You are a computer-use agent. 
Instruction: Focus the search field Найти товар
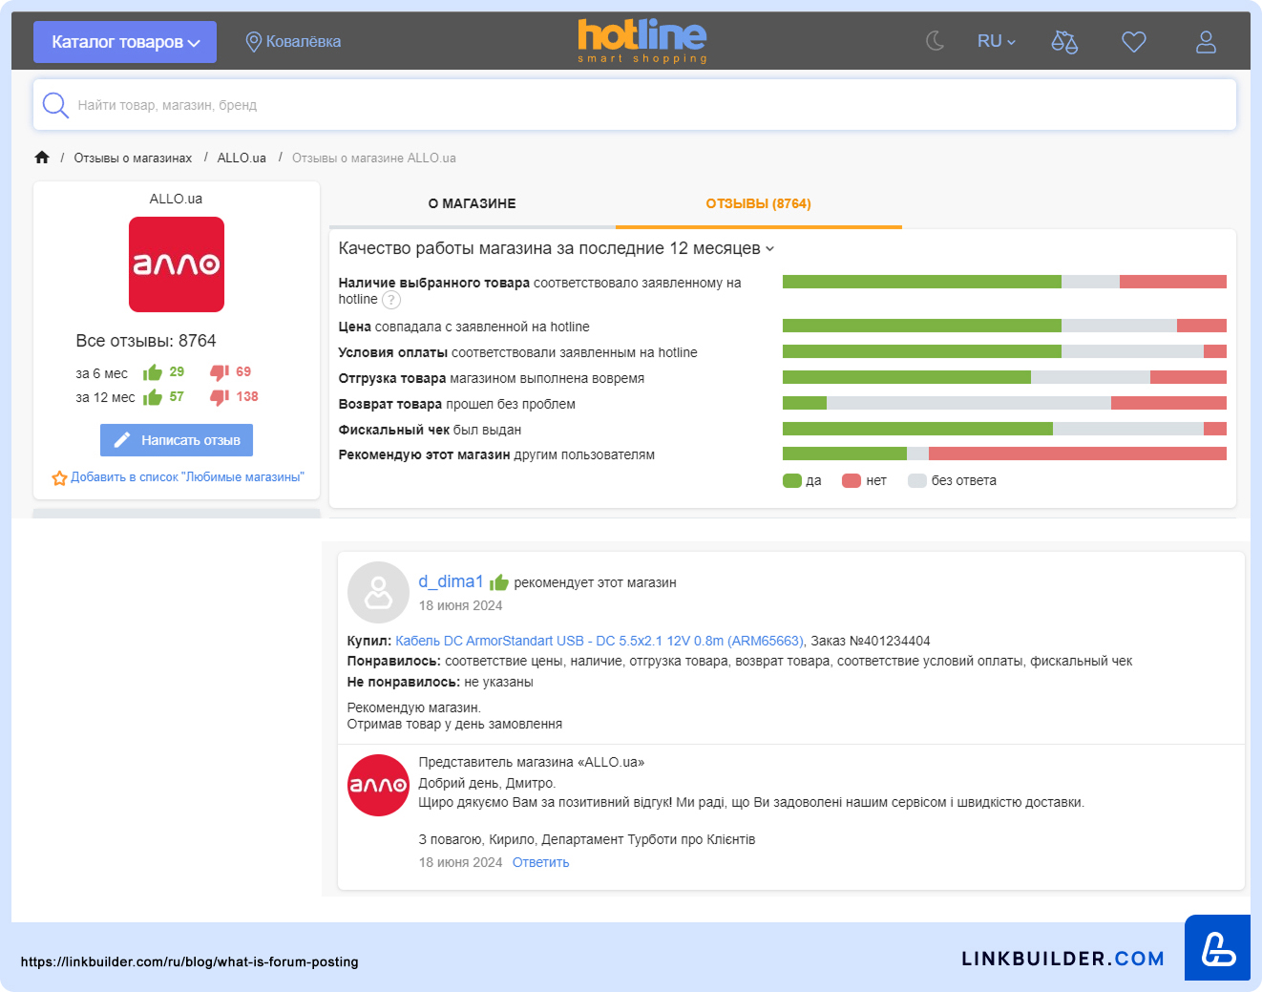[x=635, y=105]
